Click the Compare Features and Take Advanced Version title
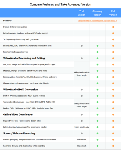Viewport: 121px width, 150px height. (60, 4)
